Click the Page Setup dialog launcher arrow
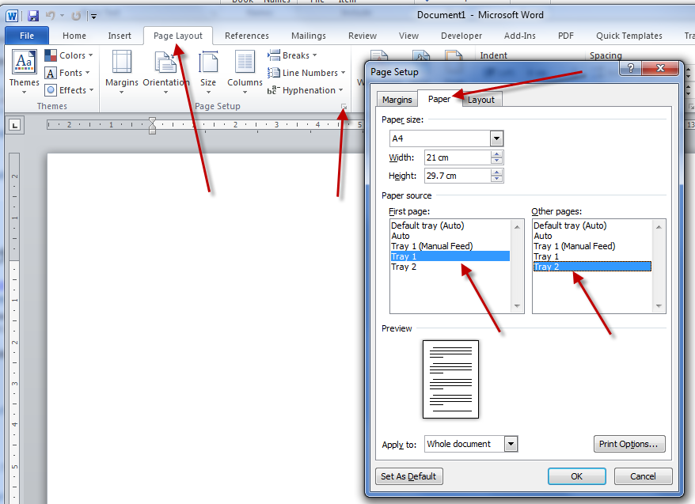695x504 pixels. 343,107
